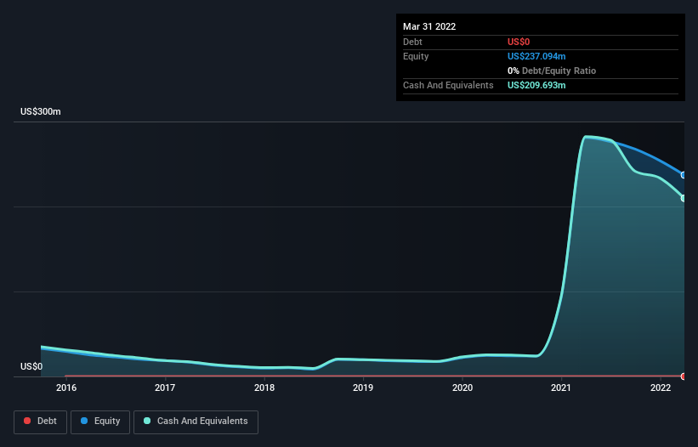Click the 2022 axis label

tap(661, 388)
